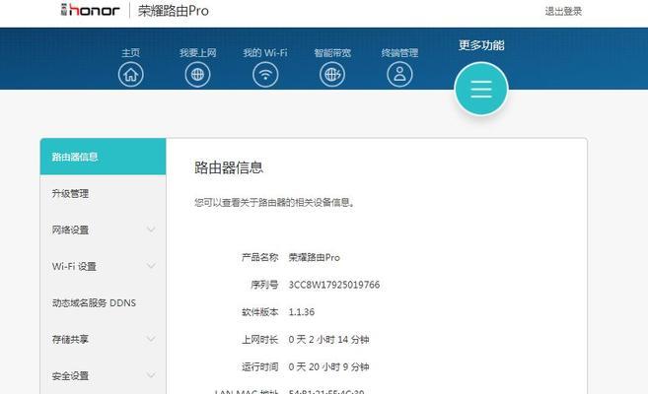
Task: Open the 我要上网 globe icon
Action: click(197, 75)
